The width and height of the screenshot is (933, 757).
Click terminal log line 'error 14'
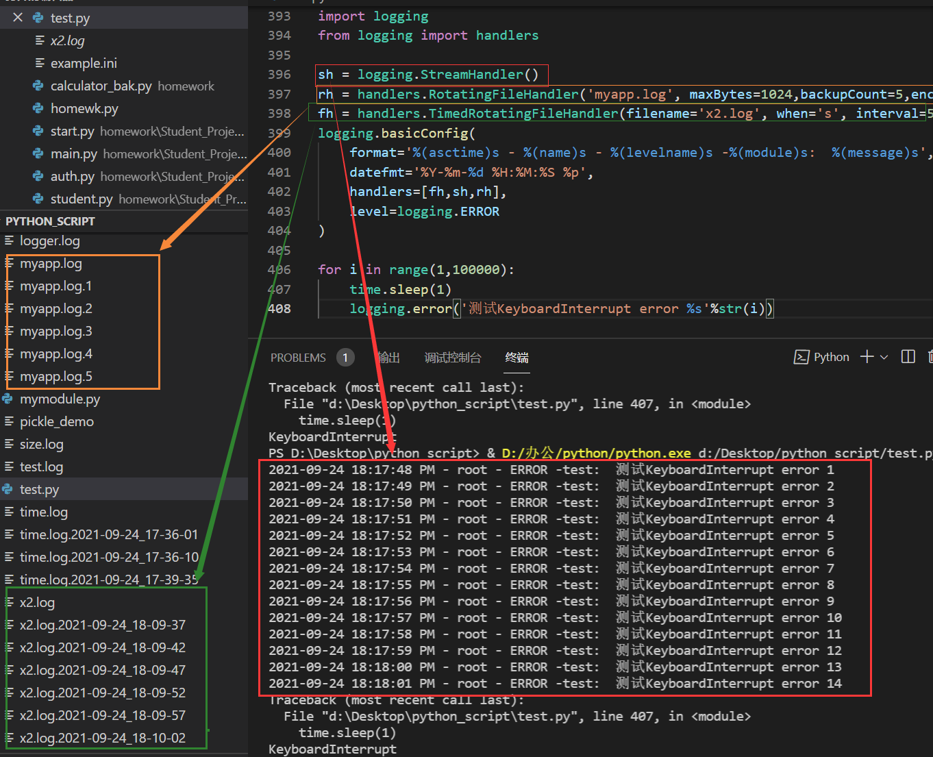pyautogui.click(x=555, y=683)
